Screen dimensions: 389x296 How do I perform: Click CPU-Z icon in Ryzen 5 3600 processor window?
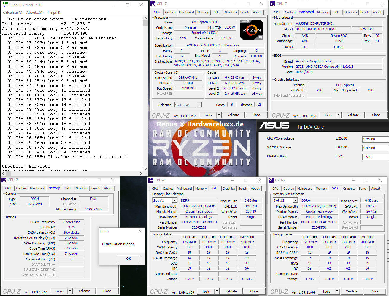click(x=153, y=4)
